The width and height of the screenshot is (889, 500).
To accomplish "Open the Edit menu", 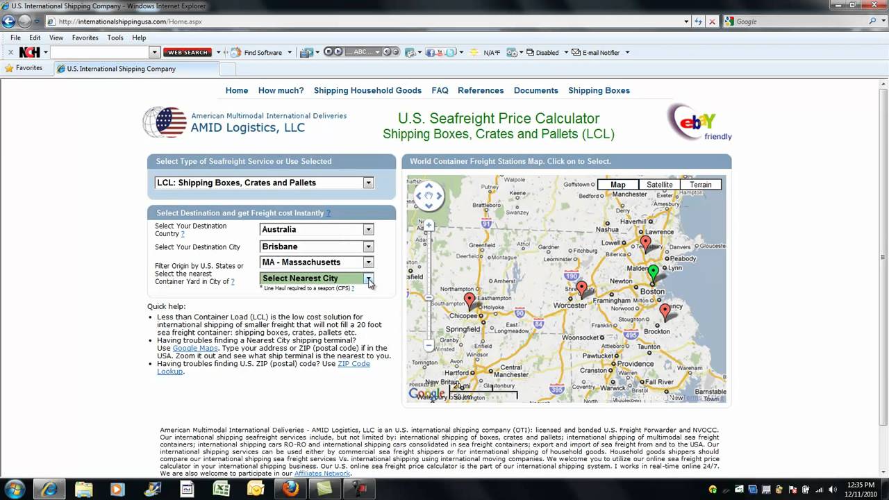I will click(35, 37).
